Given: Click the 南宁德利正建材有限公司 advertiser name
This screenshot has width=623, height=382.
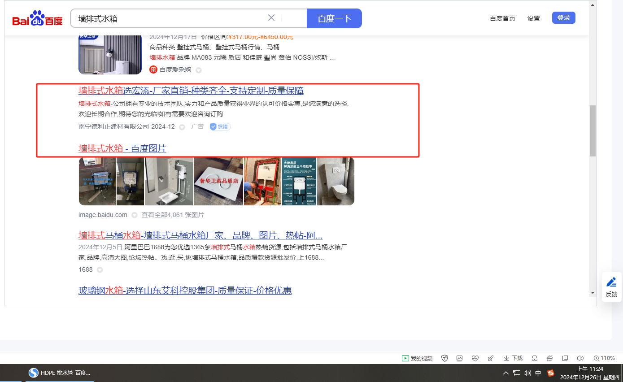Looking at the screenshot, I should 113,126.
